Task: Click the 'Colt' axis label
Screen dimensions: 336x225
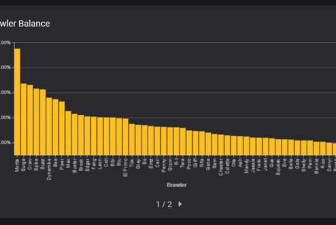Action: click(x=106, y=163)
